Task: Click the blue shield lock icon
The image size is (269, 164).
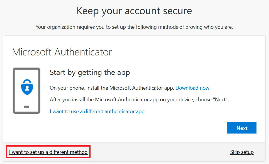Action: pos(26,86)
